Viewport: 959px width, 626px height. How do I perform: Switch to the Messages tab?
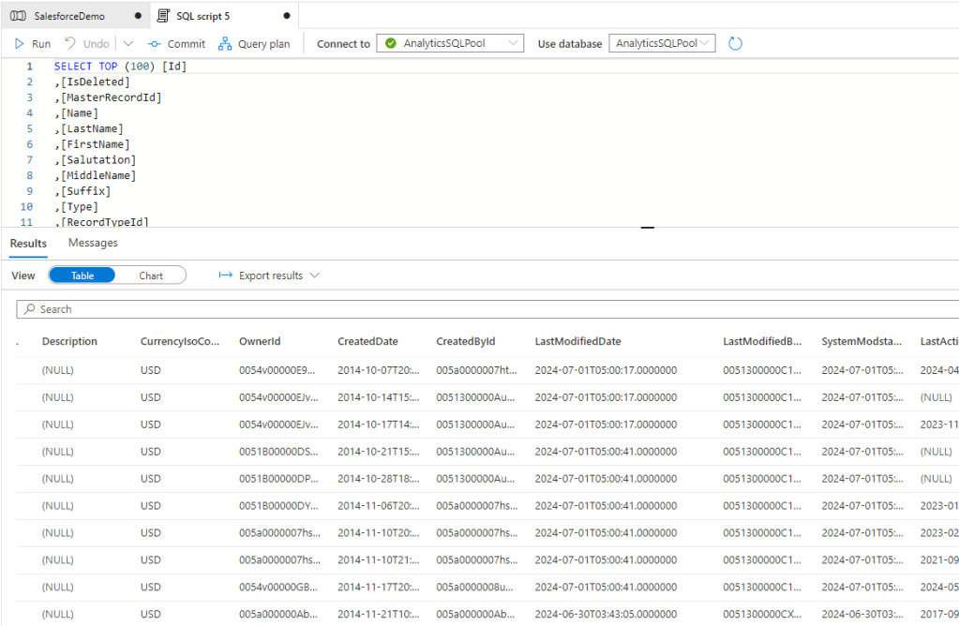pyautogui.click(x=93, y=244)
